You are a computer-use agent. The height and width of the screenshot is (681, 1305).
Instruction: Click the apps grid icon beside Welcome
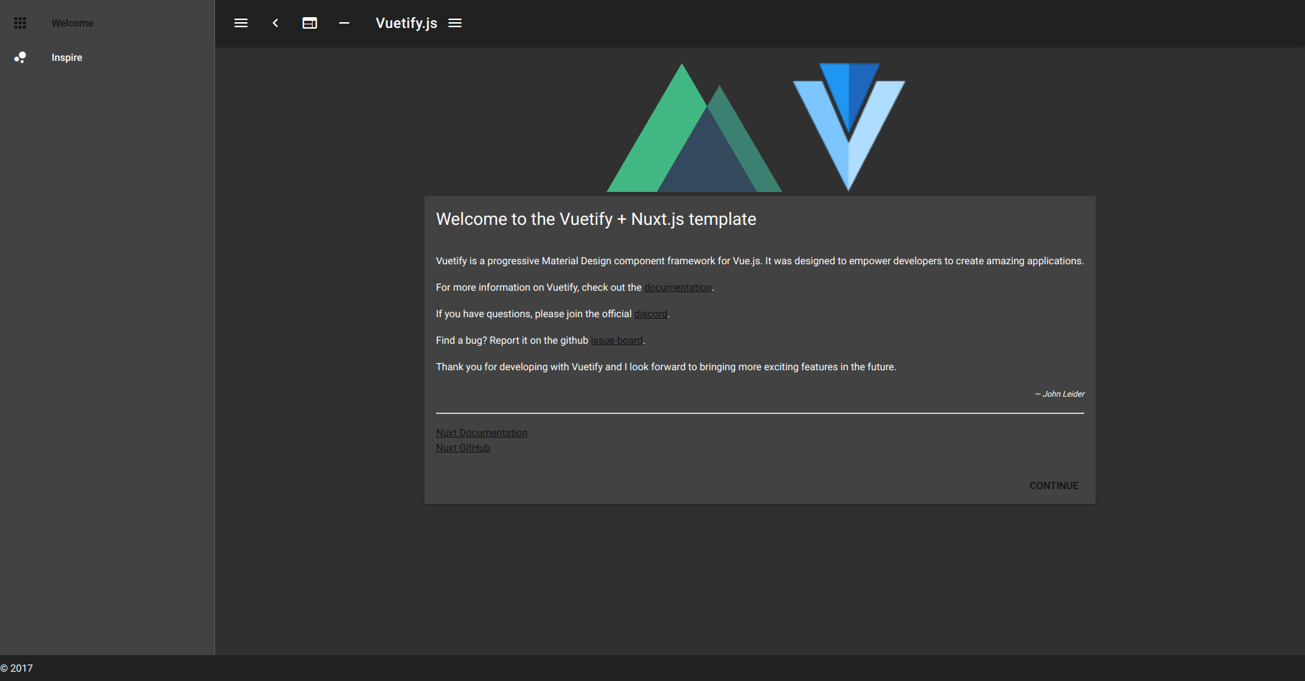point(20,23)
